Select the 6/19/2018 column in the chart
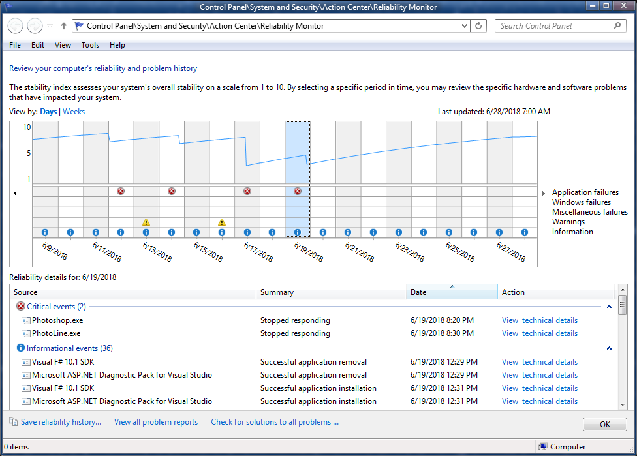The width and height of the screenshot is (637, 456). pyautogui.click(x=298, y=157)
